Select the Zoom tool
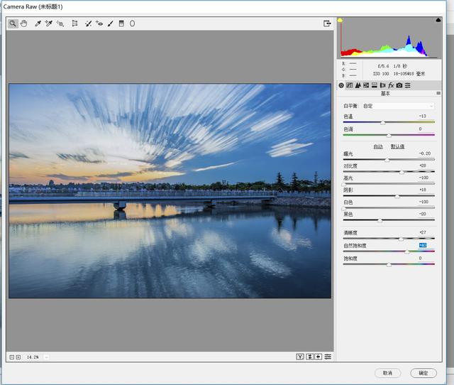 coord(13,23)
